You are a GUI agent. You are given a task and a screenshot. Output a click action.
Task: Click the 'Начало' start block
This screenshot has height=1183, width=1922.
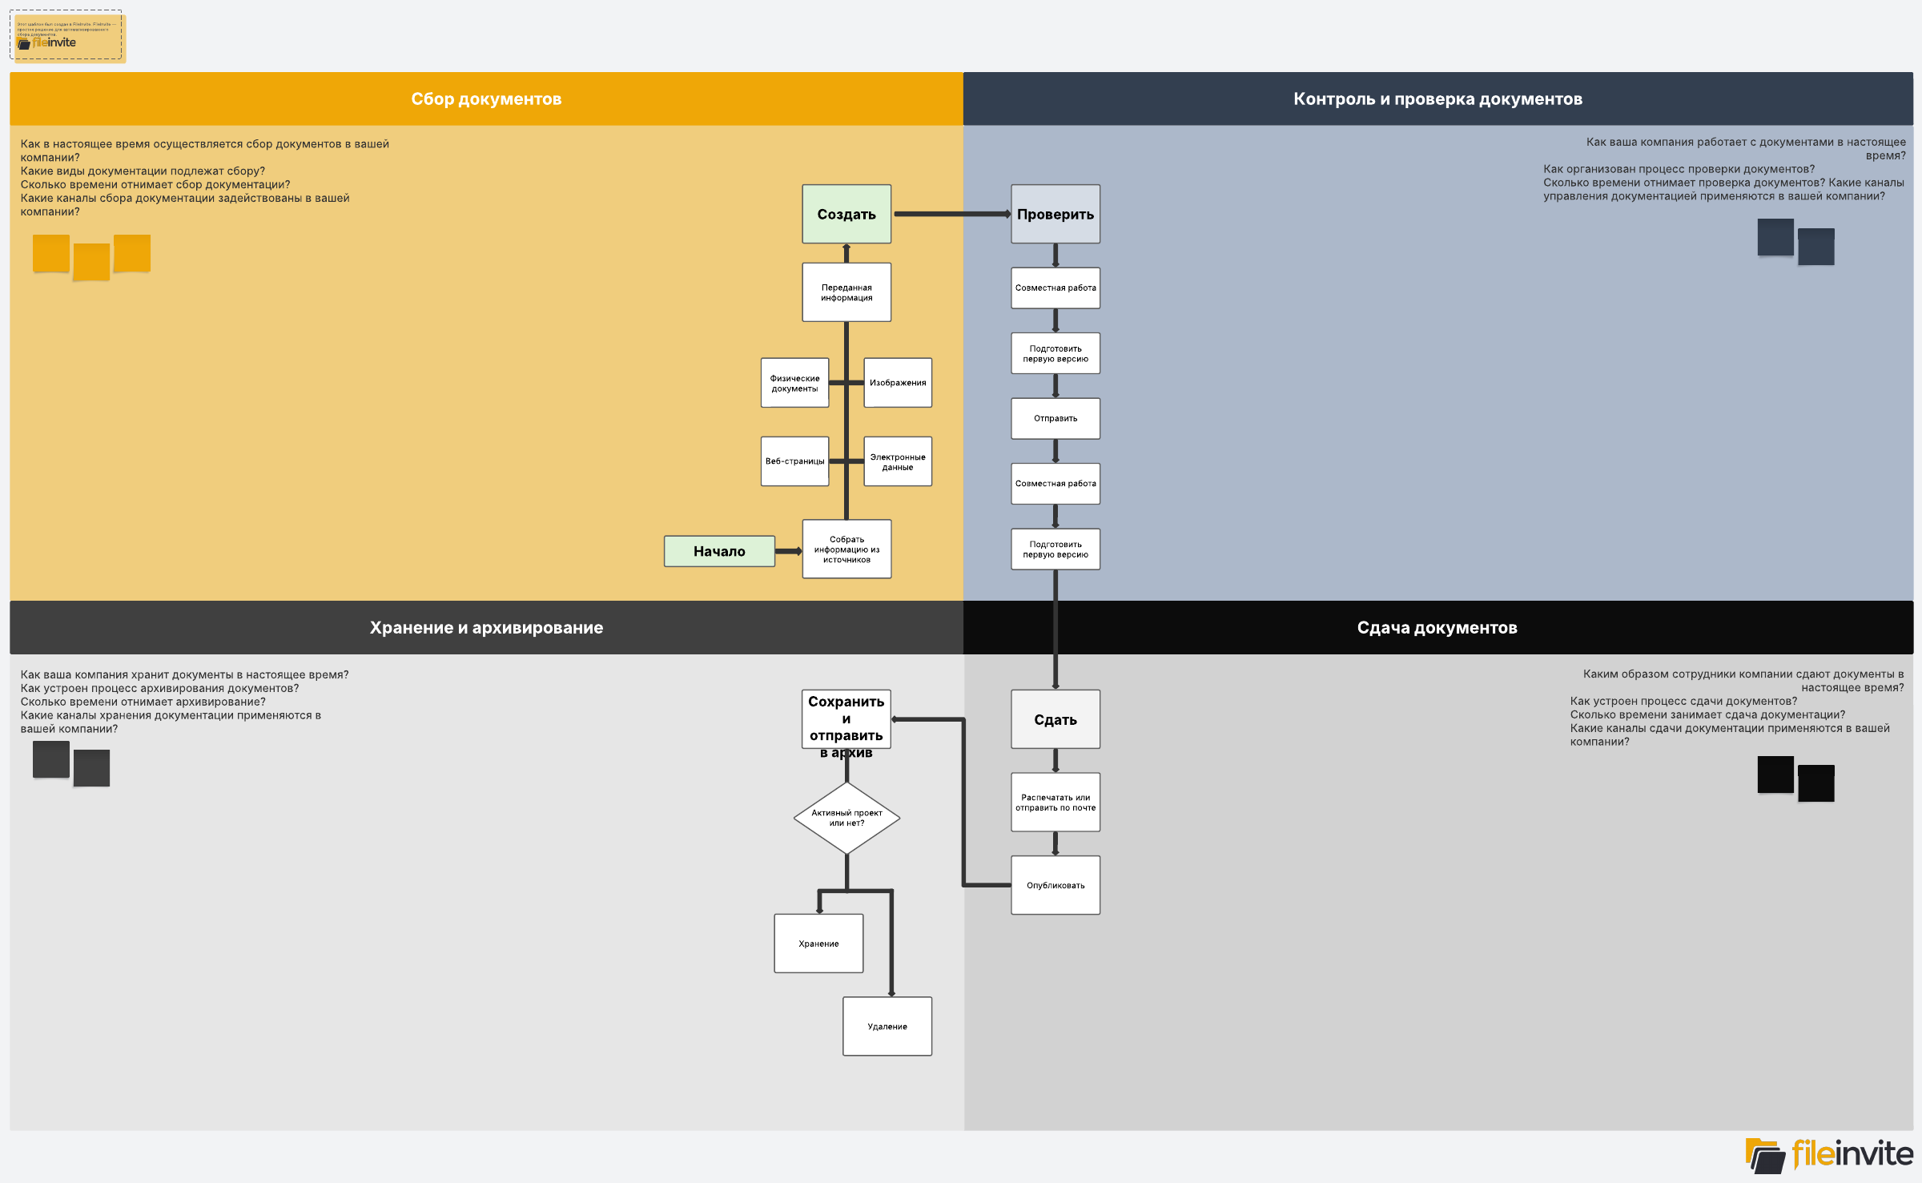pos(719,551)
